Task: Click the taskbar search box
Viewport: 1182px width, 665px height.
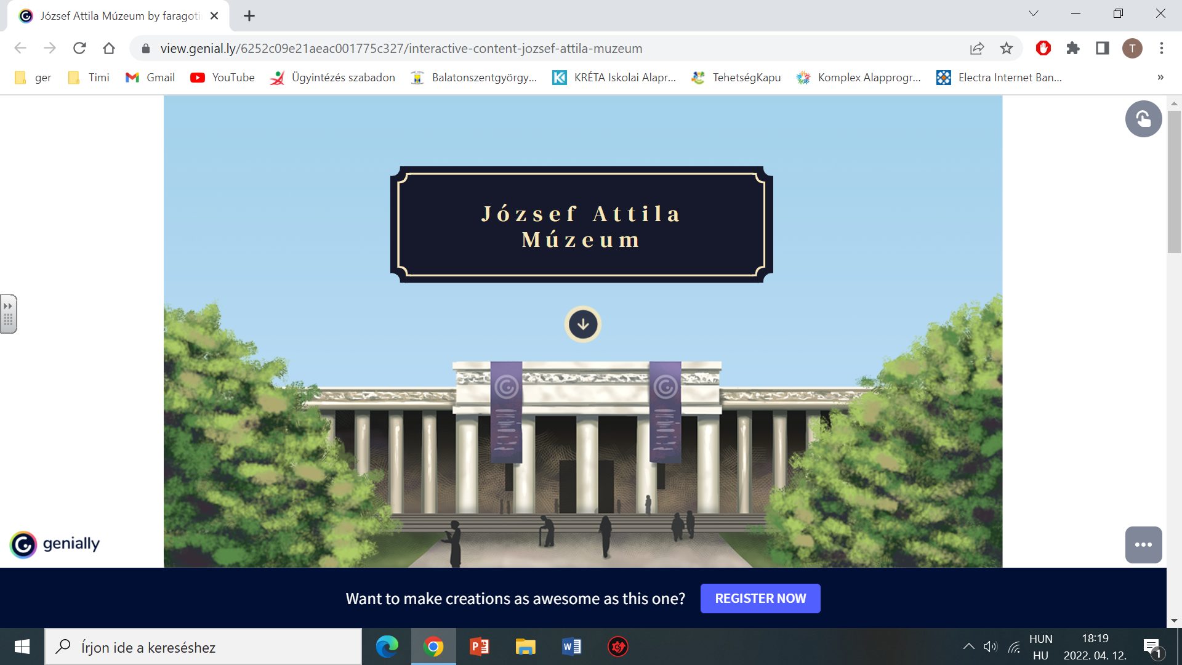Action: 203,647
